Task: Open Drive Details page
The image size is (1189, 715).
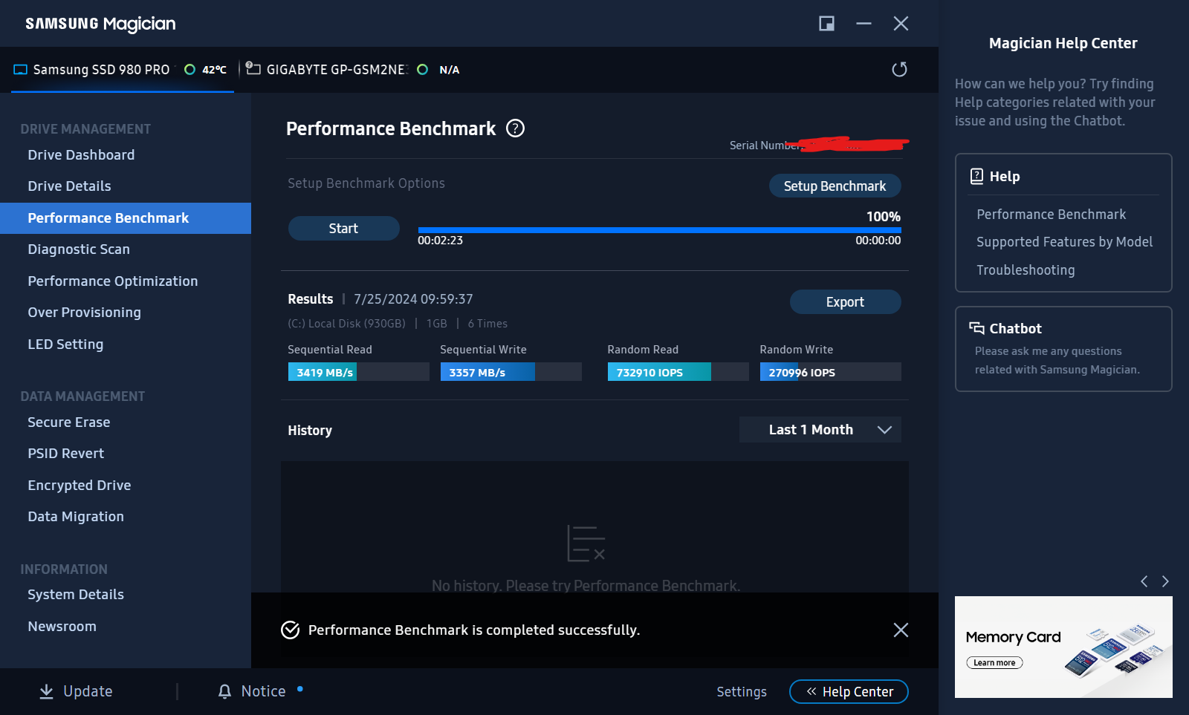Action: click(69, 186)
